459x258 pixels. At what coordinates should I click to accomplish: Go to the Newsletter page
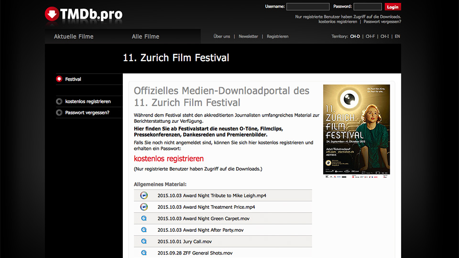click(x=248, y=36)
